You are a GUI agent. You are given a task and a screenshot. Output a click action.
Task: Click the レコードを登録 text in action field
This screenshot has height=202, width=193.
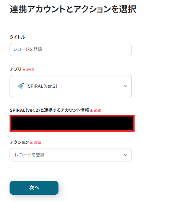(x=29, y=155)
